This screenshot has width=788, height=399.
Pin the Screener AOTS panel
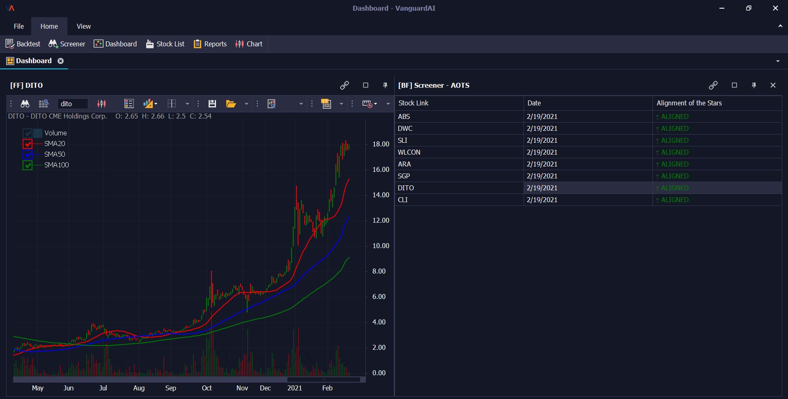click(754, 85)
